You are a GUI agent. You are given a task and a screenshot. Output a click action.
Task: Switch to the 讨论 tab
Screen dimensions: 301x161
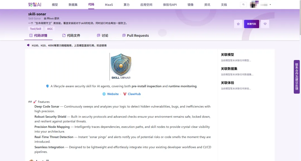103,35
